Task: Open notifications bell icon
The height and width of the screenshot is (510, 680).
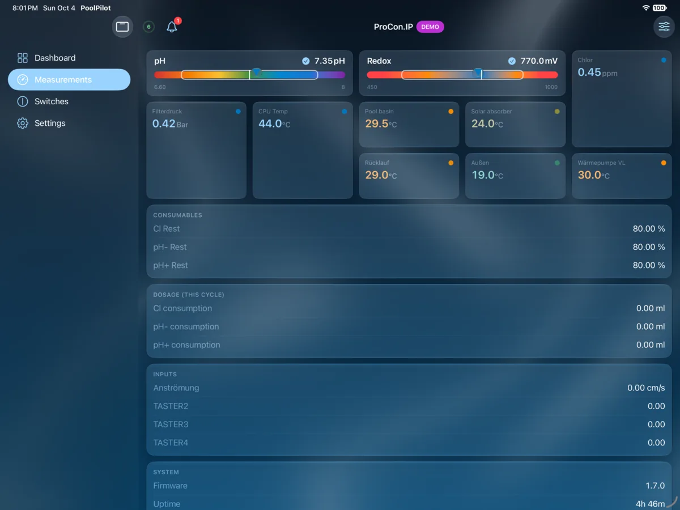Action: tap(172, 27)
